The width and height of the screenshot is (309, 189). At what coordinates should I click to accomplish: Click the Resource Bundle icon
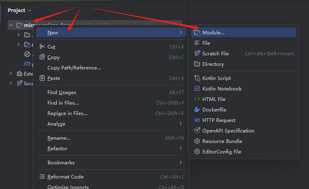197,141
